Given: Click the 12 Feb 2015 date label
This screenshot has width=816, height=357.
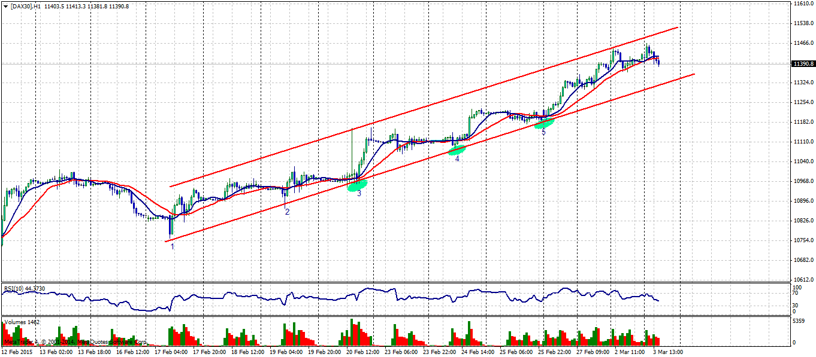Looking at the screenshot, I should tap(17, 353).
